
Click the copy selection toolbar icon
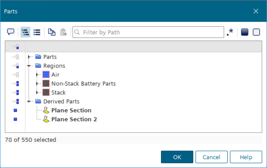pos(52,32)
